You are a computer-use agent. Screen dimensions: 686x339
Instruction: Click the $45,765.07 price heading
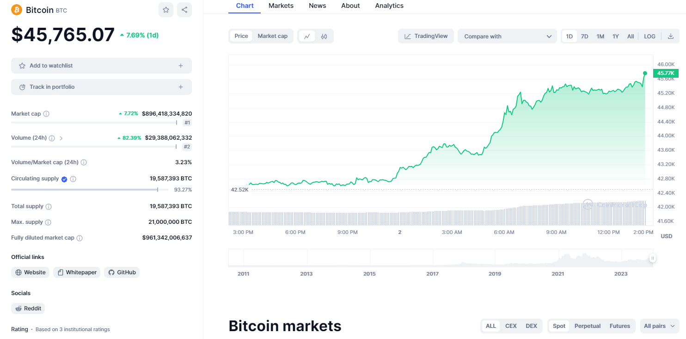pyautogui.click(x=63, y=35)
